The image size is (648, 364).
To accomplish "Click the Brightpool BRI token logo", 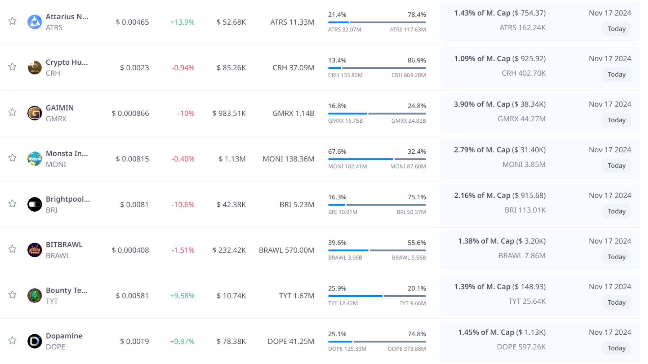I will 34,204.
